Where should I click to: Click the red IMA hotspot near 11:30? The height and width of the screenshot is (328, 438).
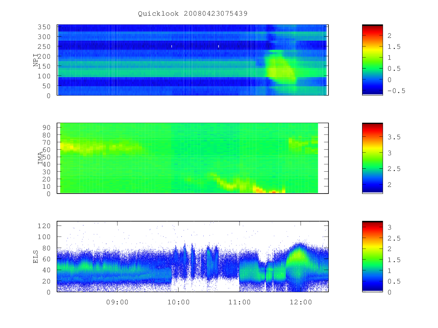274,191
